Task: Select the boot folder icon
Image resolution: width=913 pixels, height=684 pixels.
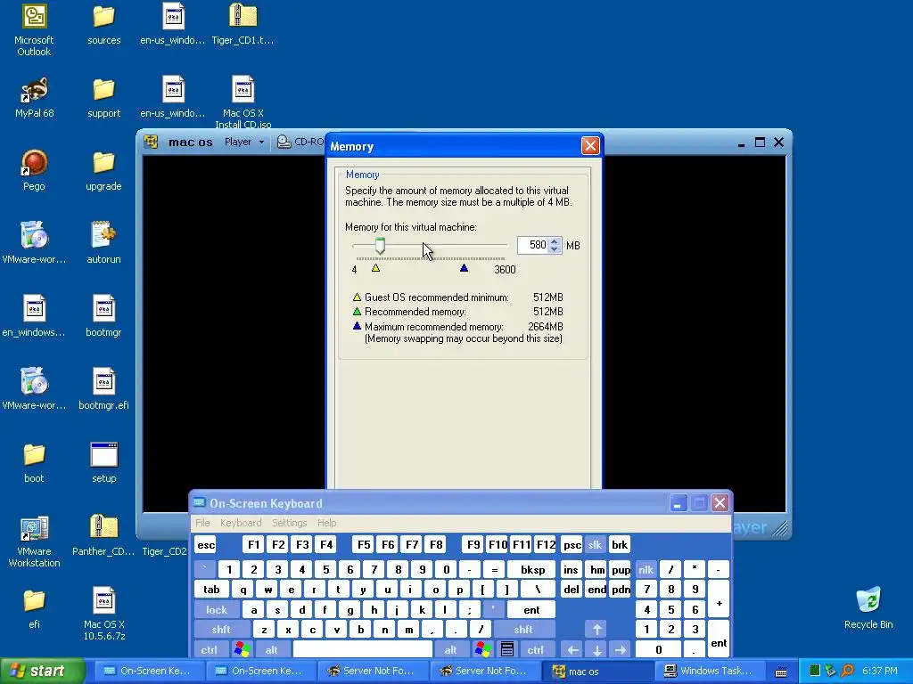Action: (34, 462)
